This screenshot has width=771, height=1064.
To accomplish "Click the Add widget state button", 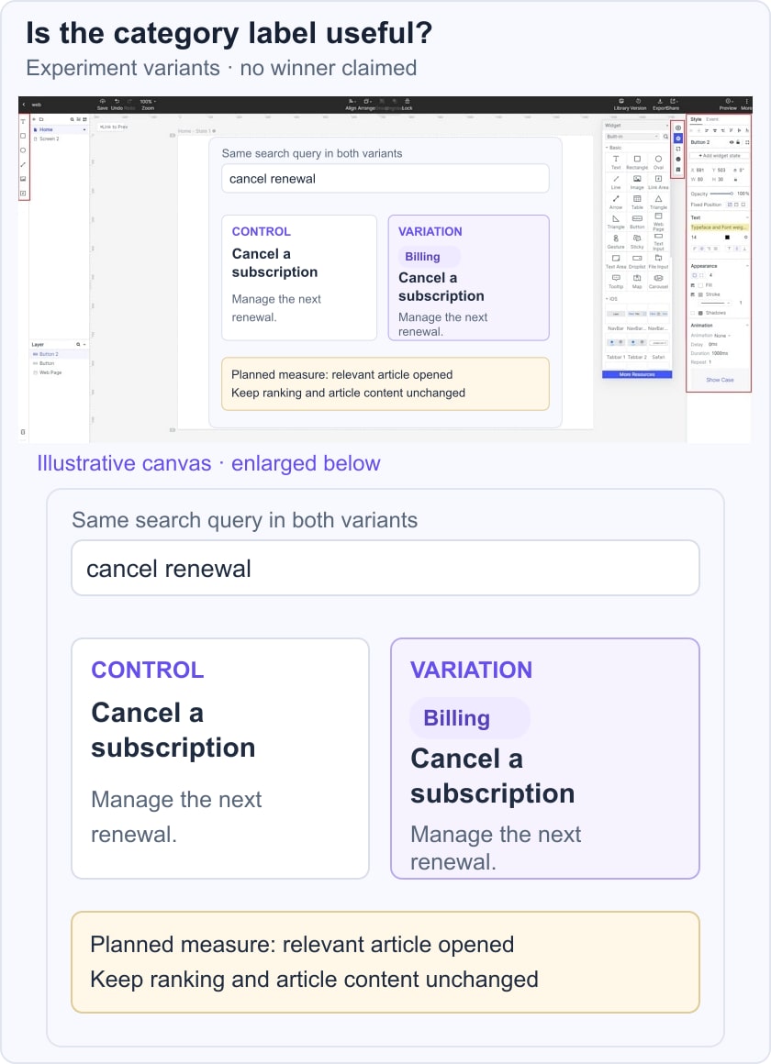I will (720, 155).
